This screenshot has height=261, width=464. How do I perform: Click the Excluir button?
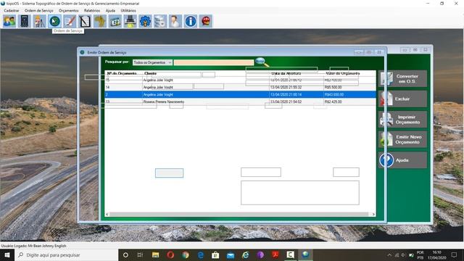403,99
